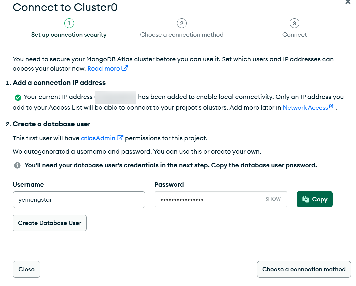This screenshot has height=286, width=356.
Task: Toggle password visibility with SHOW
Action: pos(273,199)
